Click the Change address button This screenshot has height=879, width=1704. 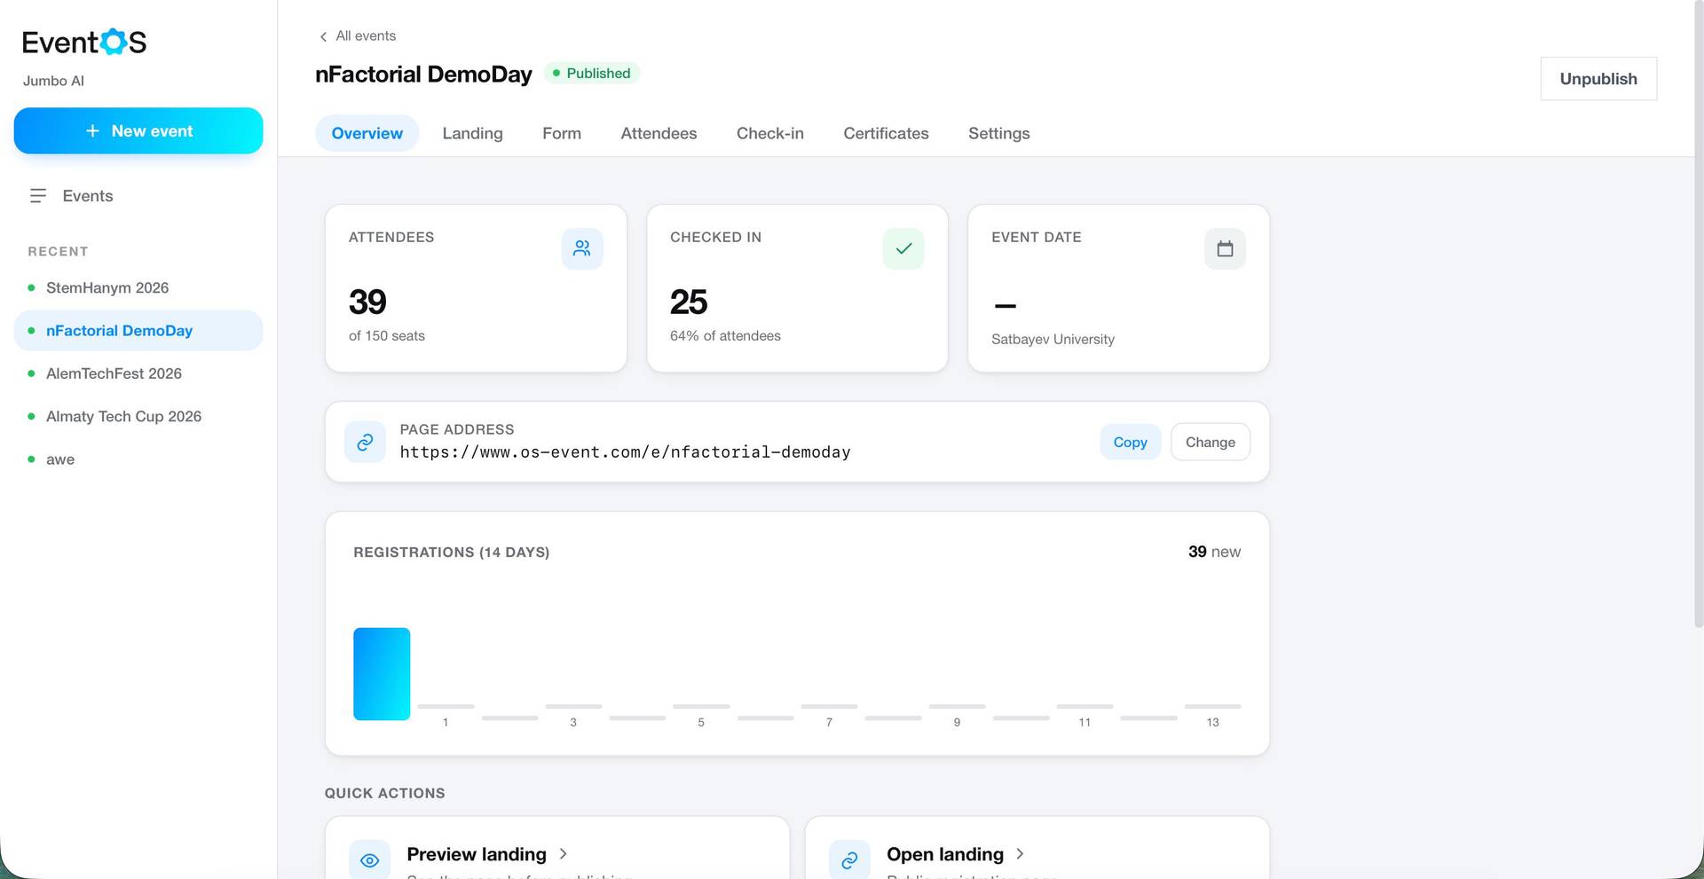tap(1210, 442)
